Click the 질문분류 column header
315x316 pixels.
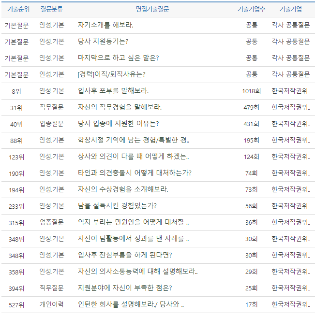(x=51, y=9)
